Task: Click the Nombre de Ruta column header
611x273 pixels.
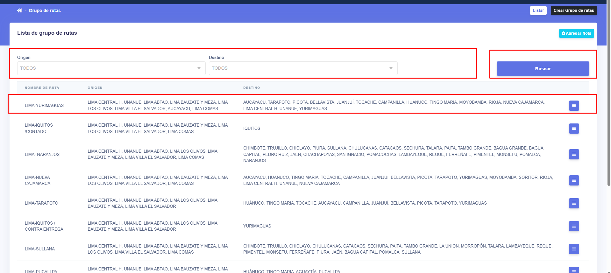Action: (42, 88)
